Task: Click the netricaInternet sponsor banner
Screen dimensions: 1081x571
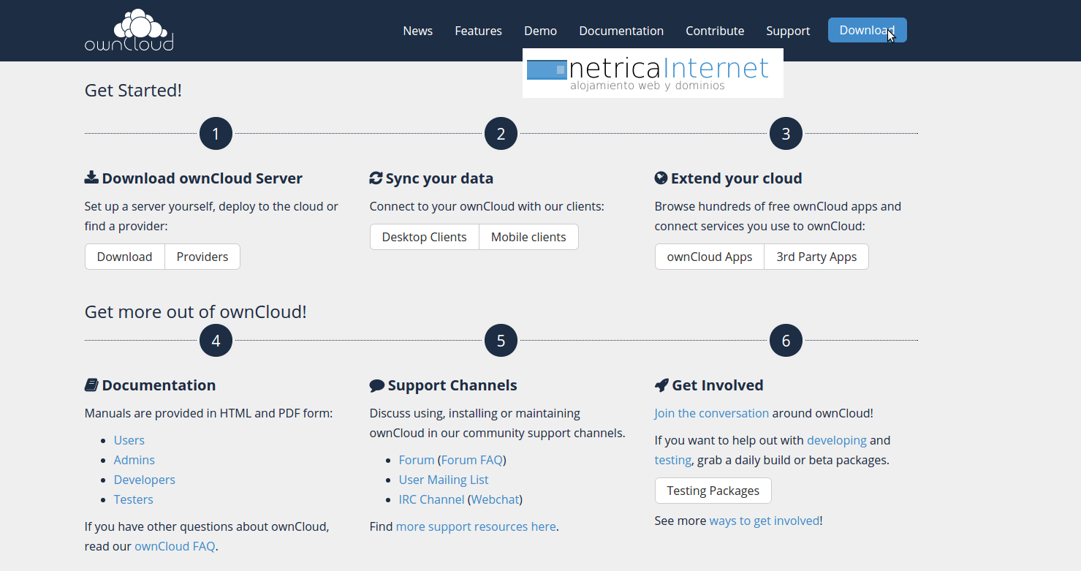Action: (x=653, y=73)
